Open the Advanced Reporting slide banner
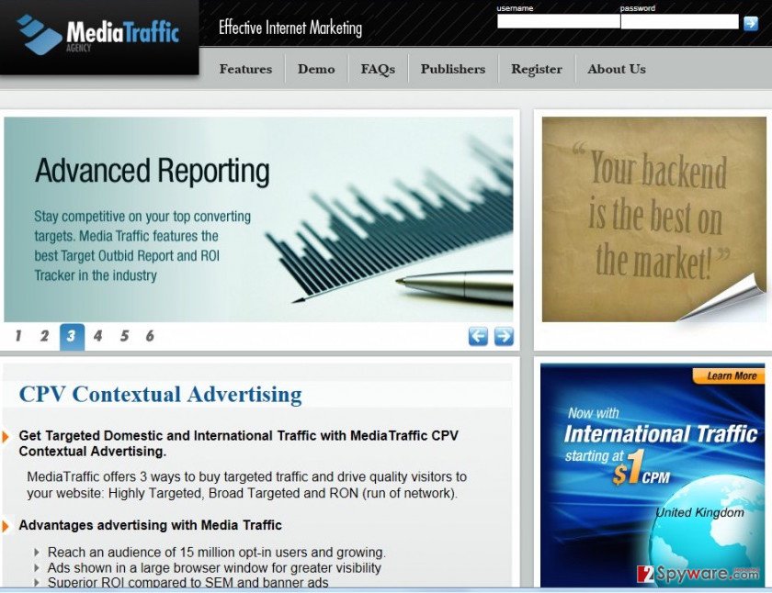The image size is (772, 593). tap(258, 219)
